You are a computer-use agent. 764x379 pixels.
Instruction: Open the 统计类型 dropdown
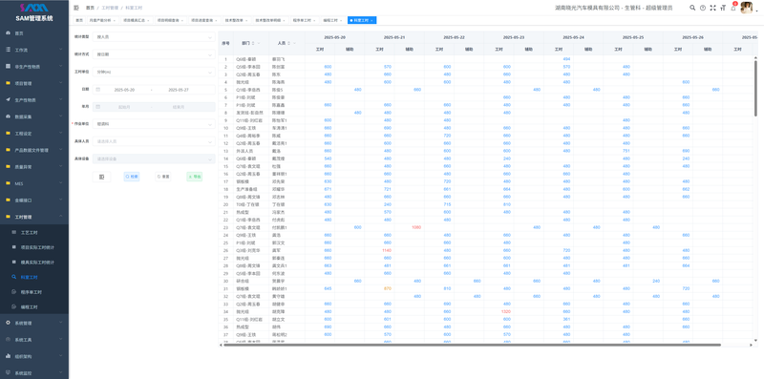154,36
